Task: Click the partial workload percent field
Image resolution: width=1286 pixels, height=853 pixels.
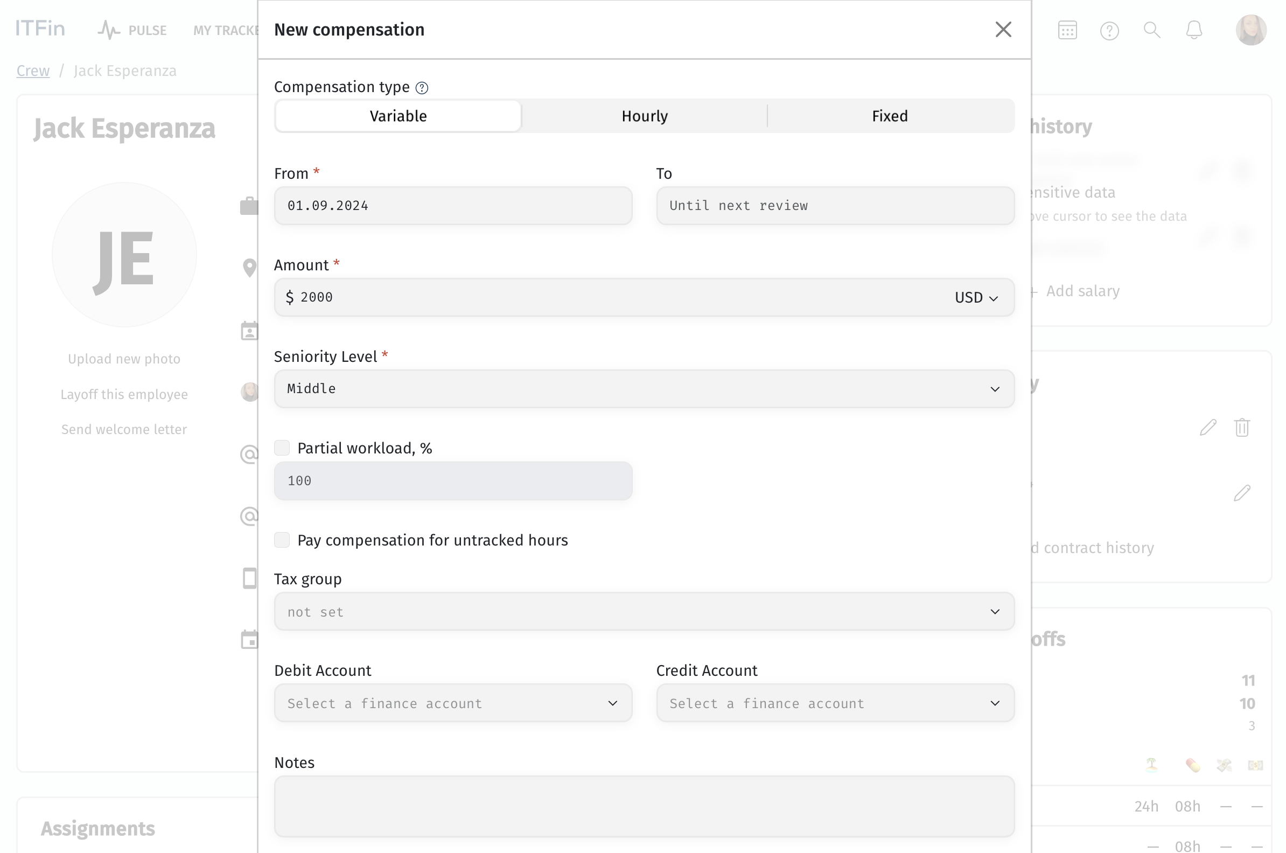Action: point(453,481)
